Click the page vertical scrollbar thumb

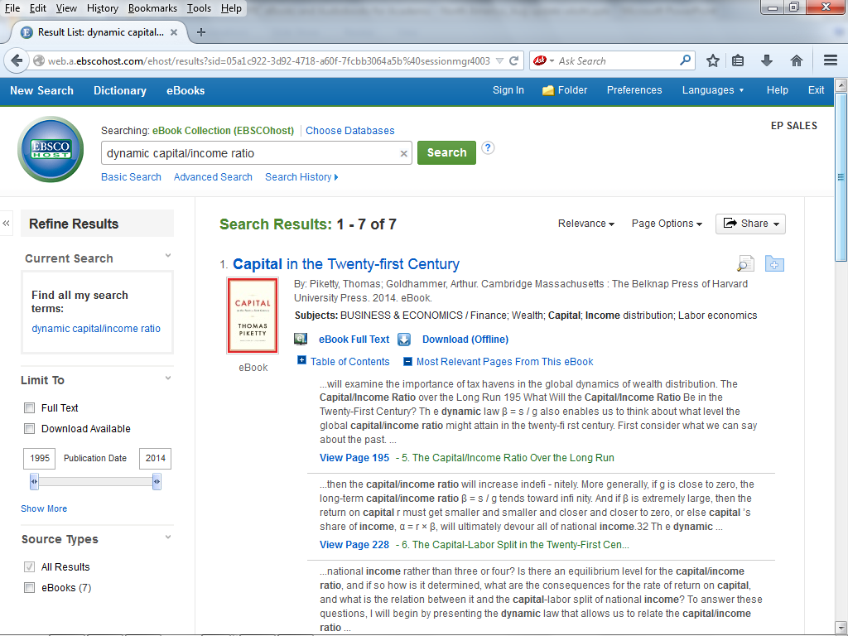[x=841, y=177]
